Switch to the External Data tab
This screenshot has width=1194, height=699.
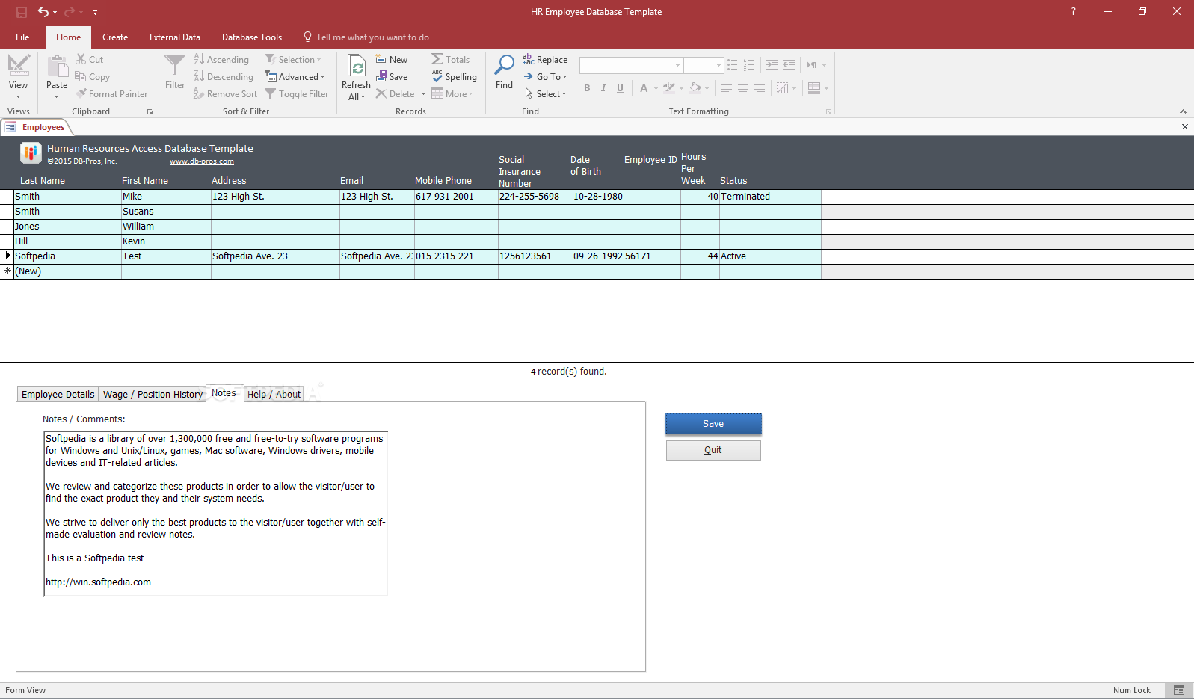click(175, 37)
